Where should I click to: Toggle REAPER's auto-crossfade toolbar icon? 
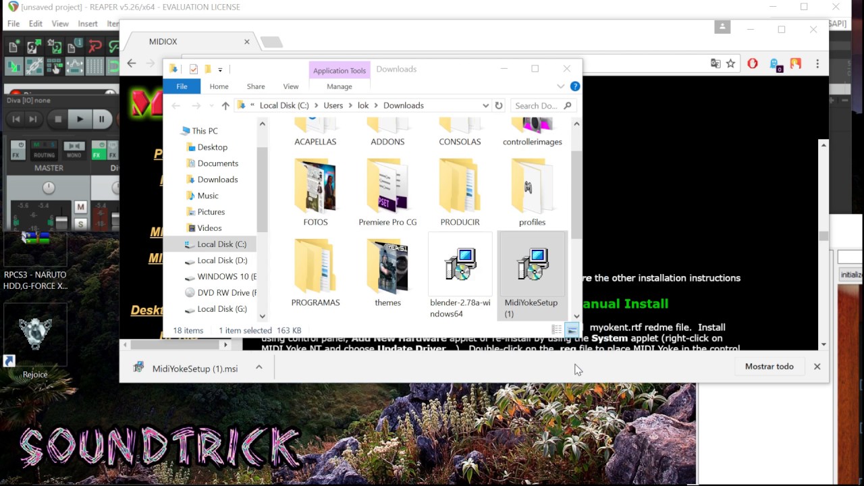(x=13, y=66)
